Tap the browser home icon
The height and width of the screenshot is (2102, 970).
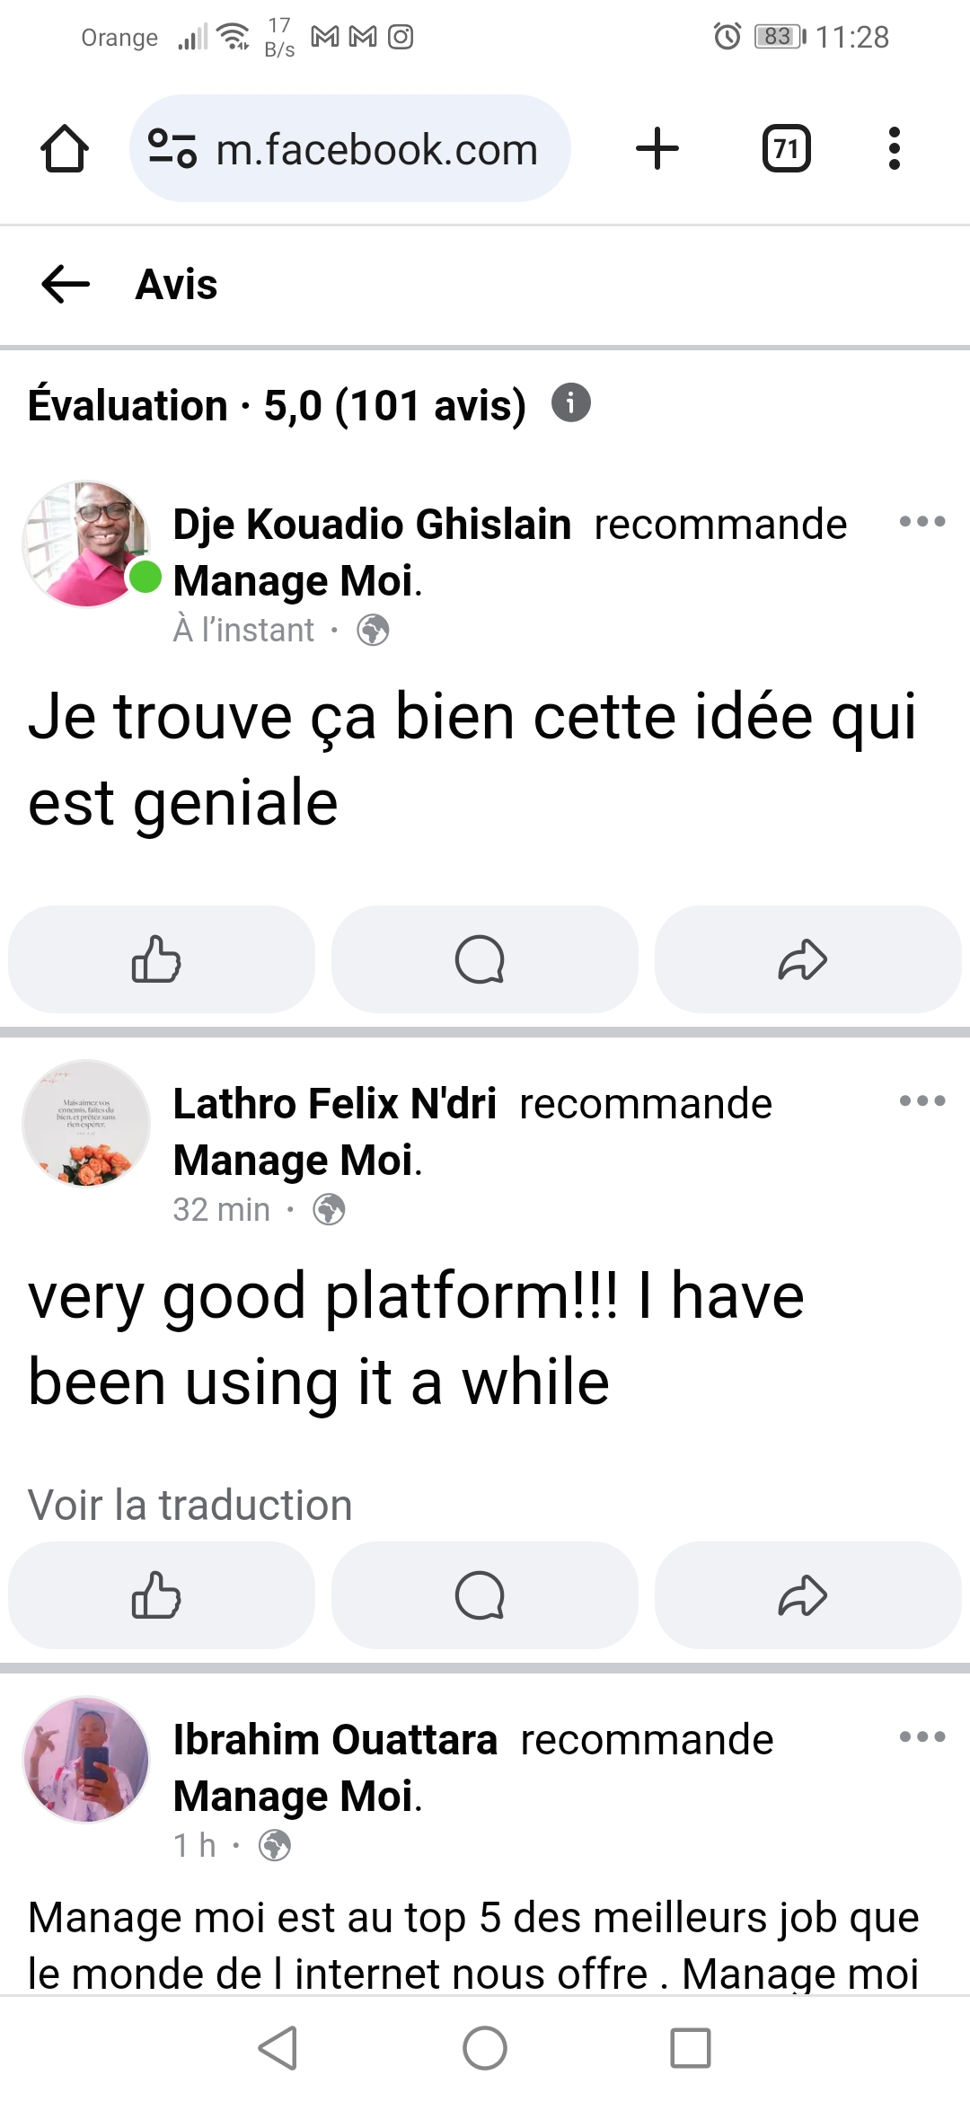(65, 148)
